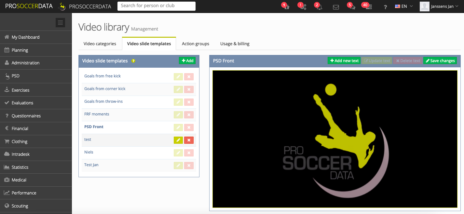
Task: Open the EN language dropdown
Action: pos(404,6)
